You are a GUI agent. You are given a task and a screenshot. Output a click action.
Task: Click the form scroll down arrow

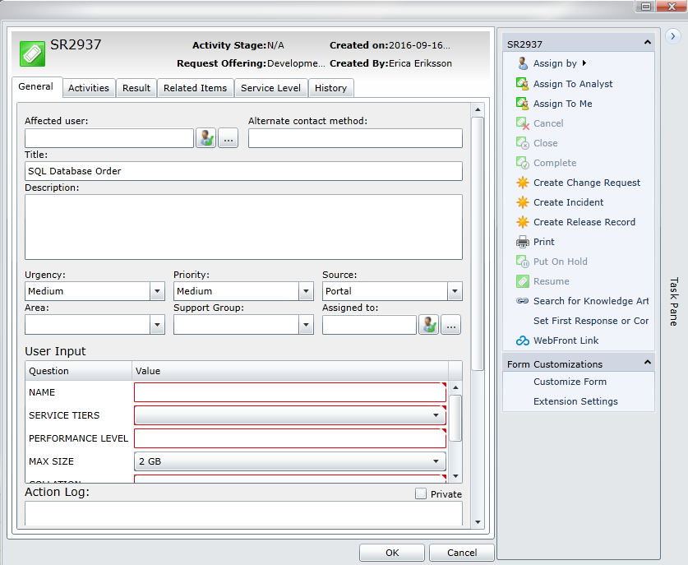[478, 522]
